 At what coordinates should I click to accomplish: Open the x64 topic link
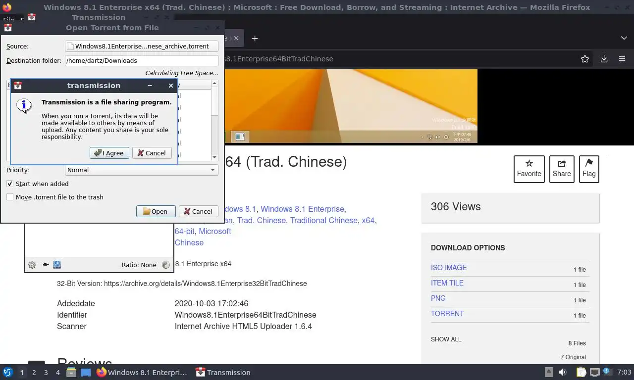click(x=368, y=220)
